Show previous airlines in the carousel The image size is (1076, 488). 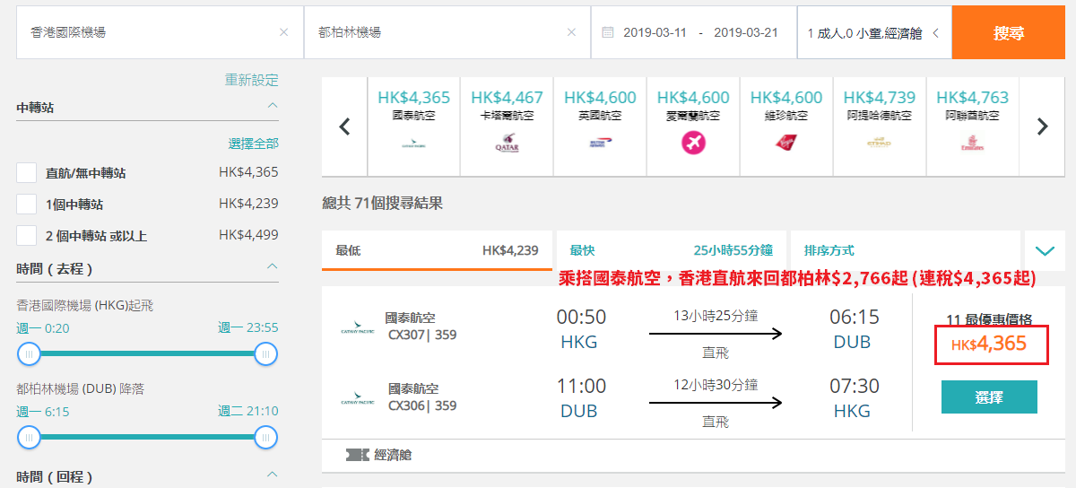tap(344, 126)
